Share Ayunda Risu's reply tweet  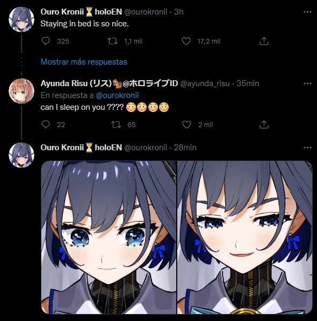[264, 124]
